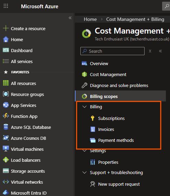Click the Create a resource plus icon
The height and width of the screenshot is (196, 170).
pos(6,28)
